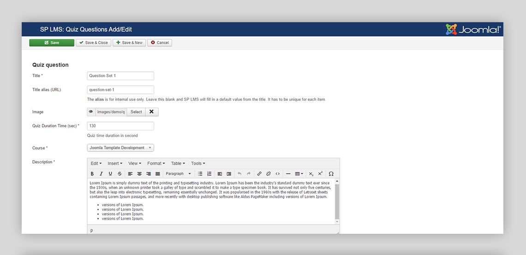526x255 pixels.
Task: Click the strikethrough icon
Action: [x=120, y=174]
